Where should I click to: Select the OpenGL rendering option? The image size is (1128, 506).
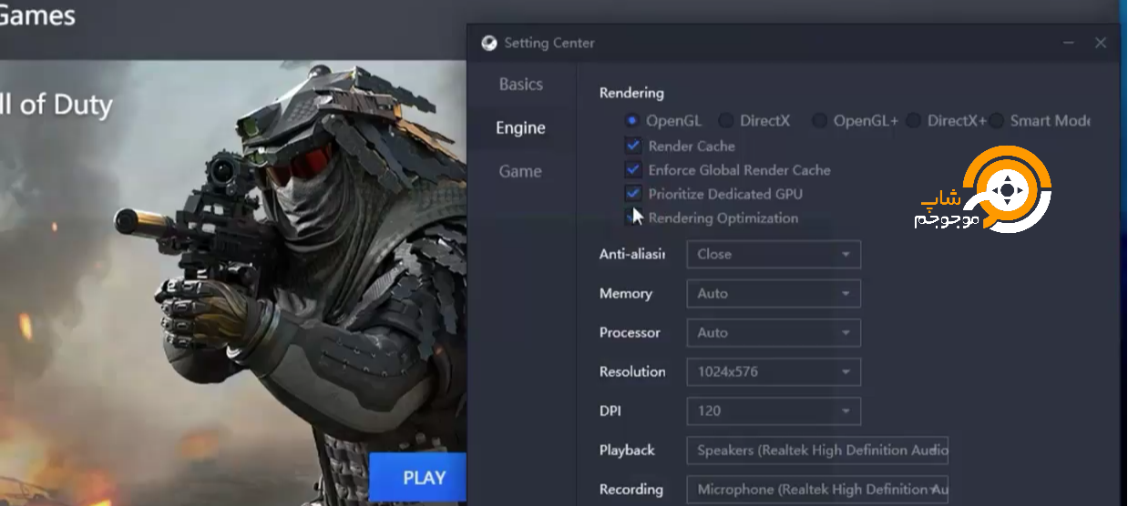[x=631, y=120]
